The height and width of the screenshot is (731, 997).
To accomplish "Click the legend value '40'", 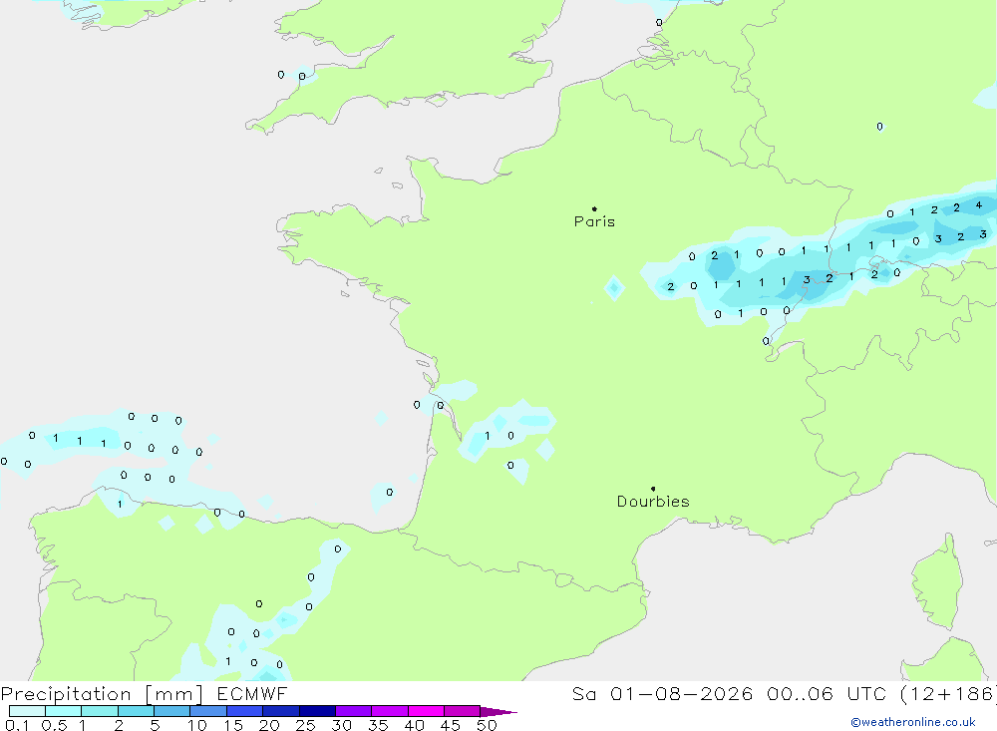I will pos(415,725).
